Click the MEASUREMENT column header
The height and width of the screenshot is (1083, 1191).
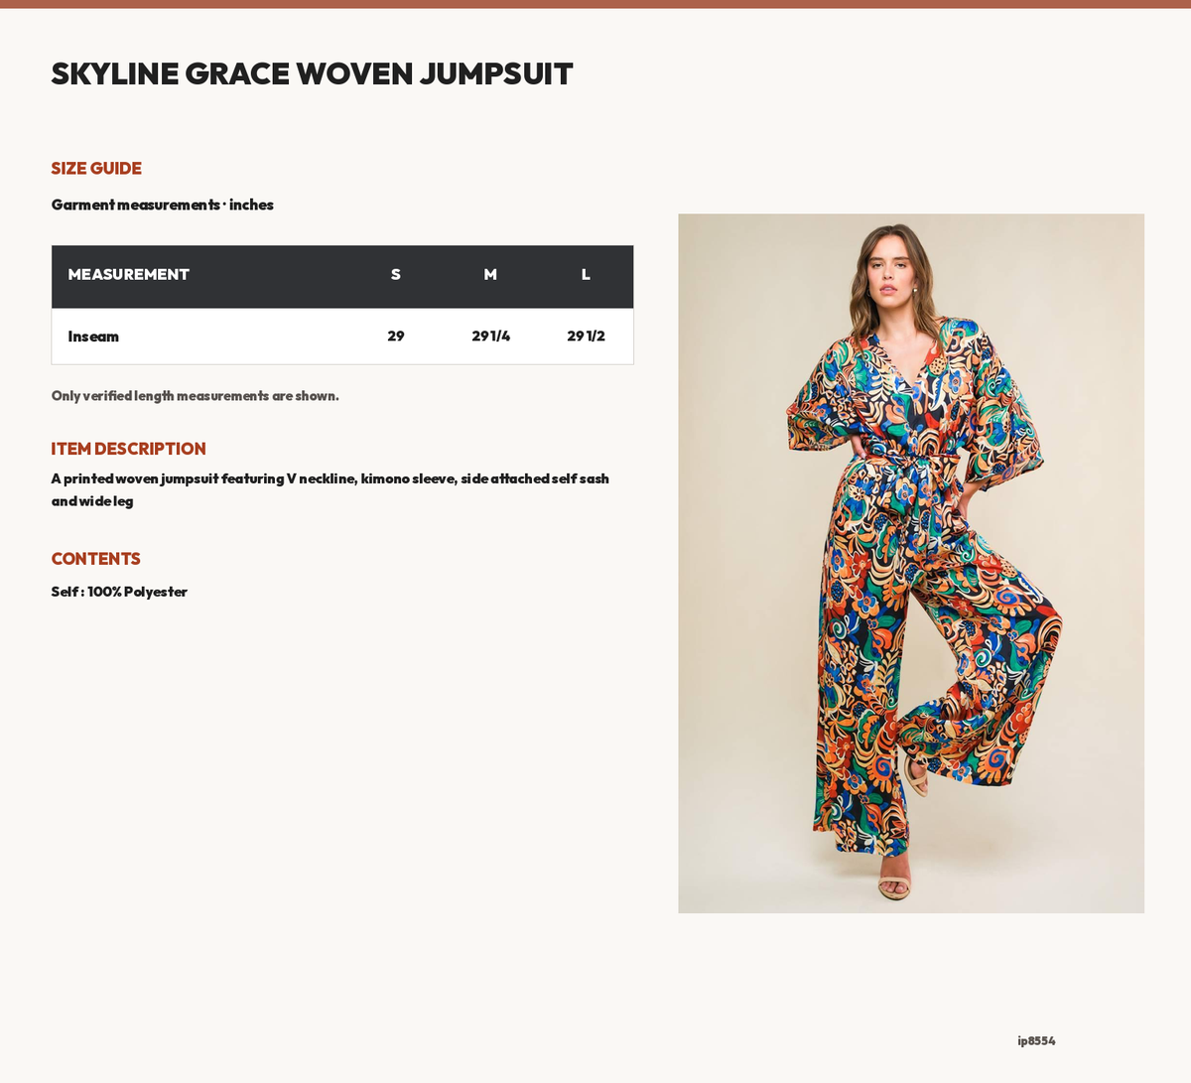coord(129,275)
